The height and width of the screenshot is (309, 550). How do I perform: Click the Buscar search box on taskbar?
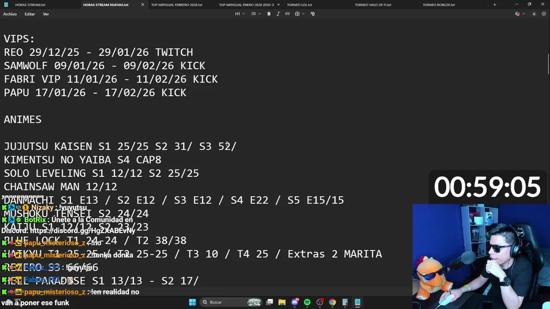(231, 302)
